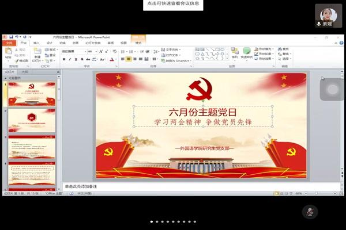The width and height of the screenshot is (346, 230).
Task: Toggle Align Text Left
Action: tap(123, 59)
